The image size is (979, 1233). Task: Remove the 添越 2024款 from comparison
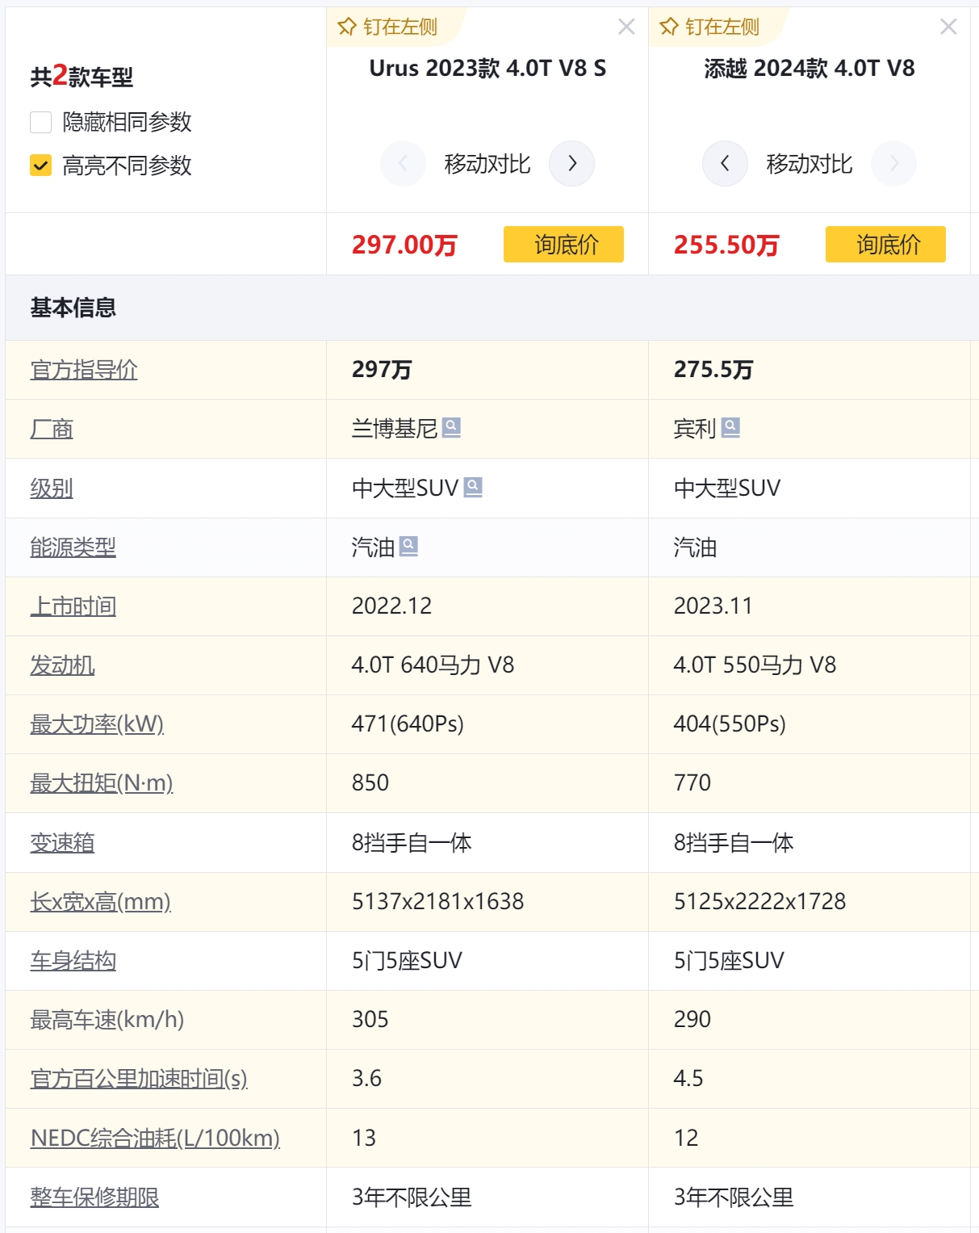[948, 27]
